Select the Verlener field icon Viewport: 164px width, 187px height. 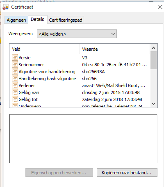point(15,85)
